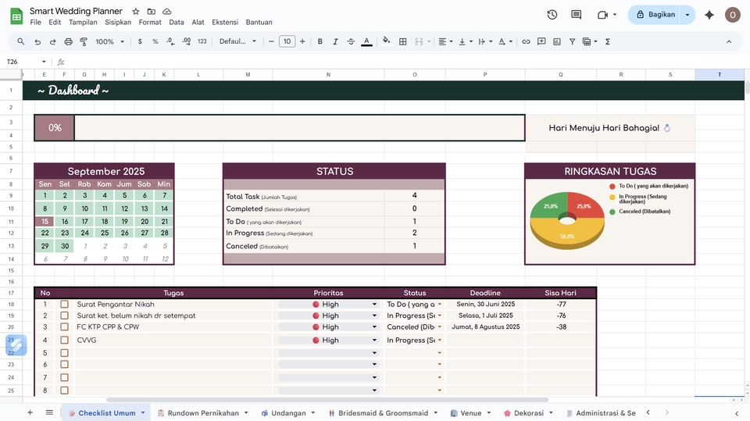The image size is (750, 421).
Task: Open text color picker
Action: pos(366,41)
